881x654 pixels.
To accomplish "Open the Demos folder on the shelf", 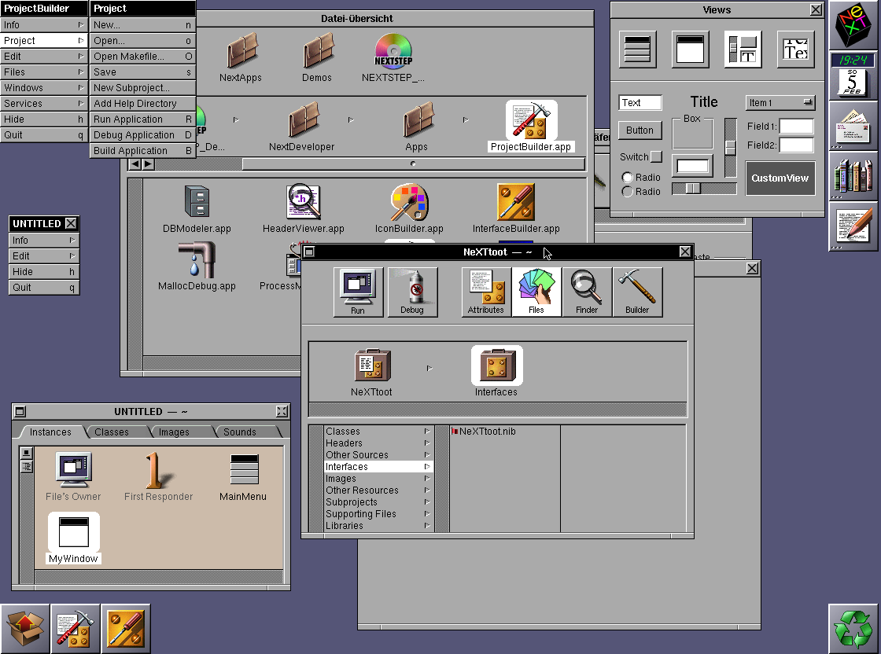I will [x=318, y=50].
